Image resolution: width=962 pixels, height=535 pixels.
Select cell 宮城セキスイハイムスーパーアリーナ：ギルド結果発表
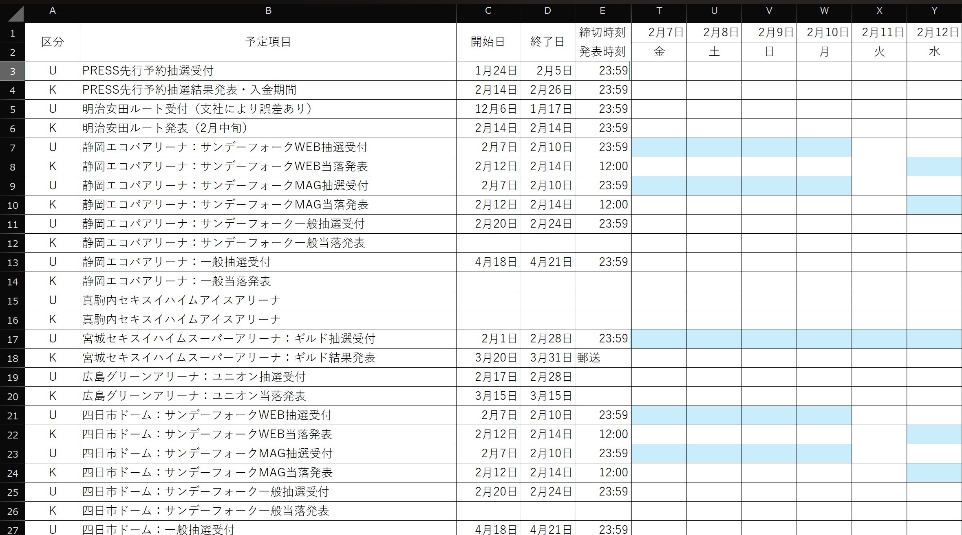point(268,358)
